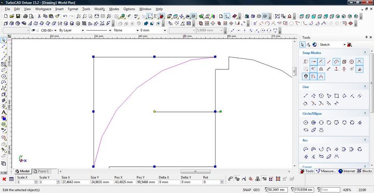The image size is (374, 193).
Task: Pick the center-and-point circle tool
Action: (305, 123)
